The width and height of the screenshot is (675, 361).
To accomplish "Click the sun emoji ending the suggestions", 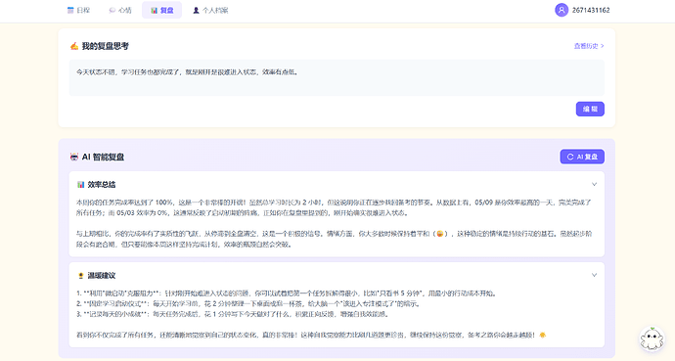I will click(542, 335).
